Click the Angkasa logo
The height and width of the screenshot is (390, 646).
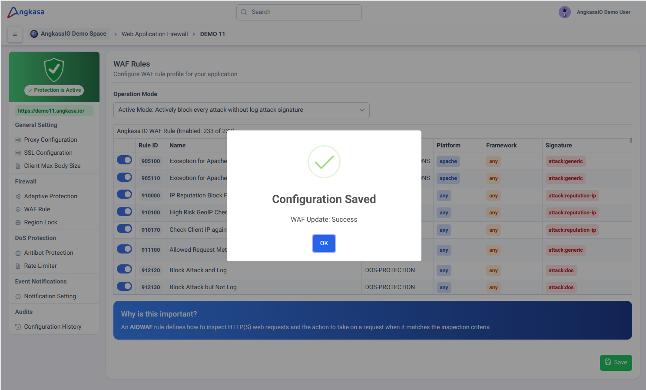[x=26, y=12]
